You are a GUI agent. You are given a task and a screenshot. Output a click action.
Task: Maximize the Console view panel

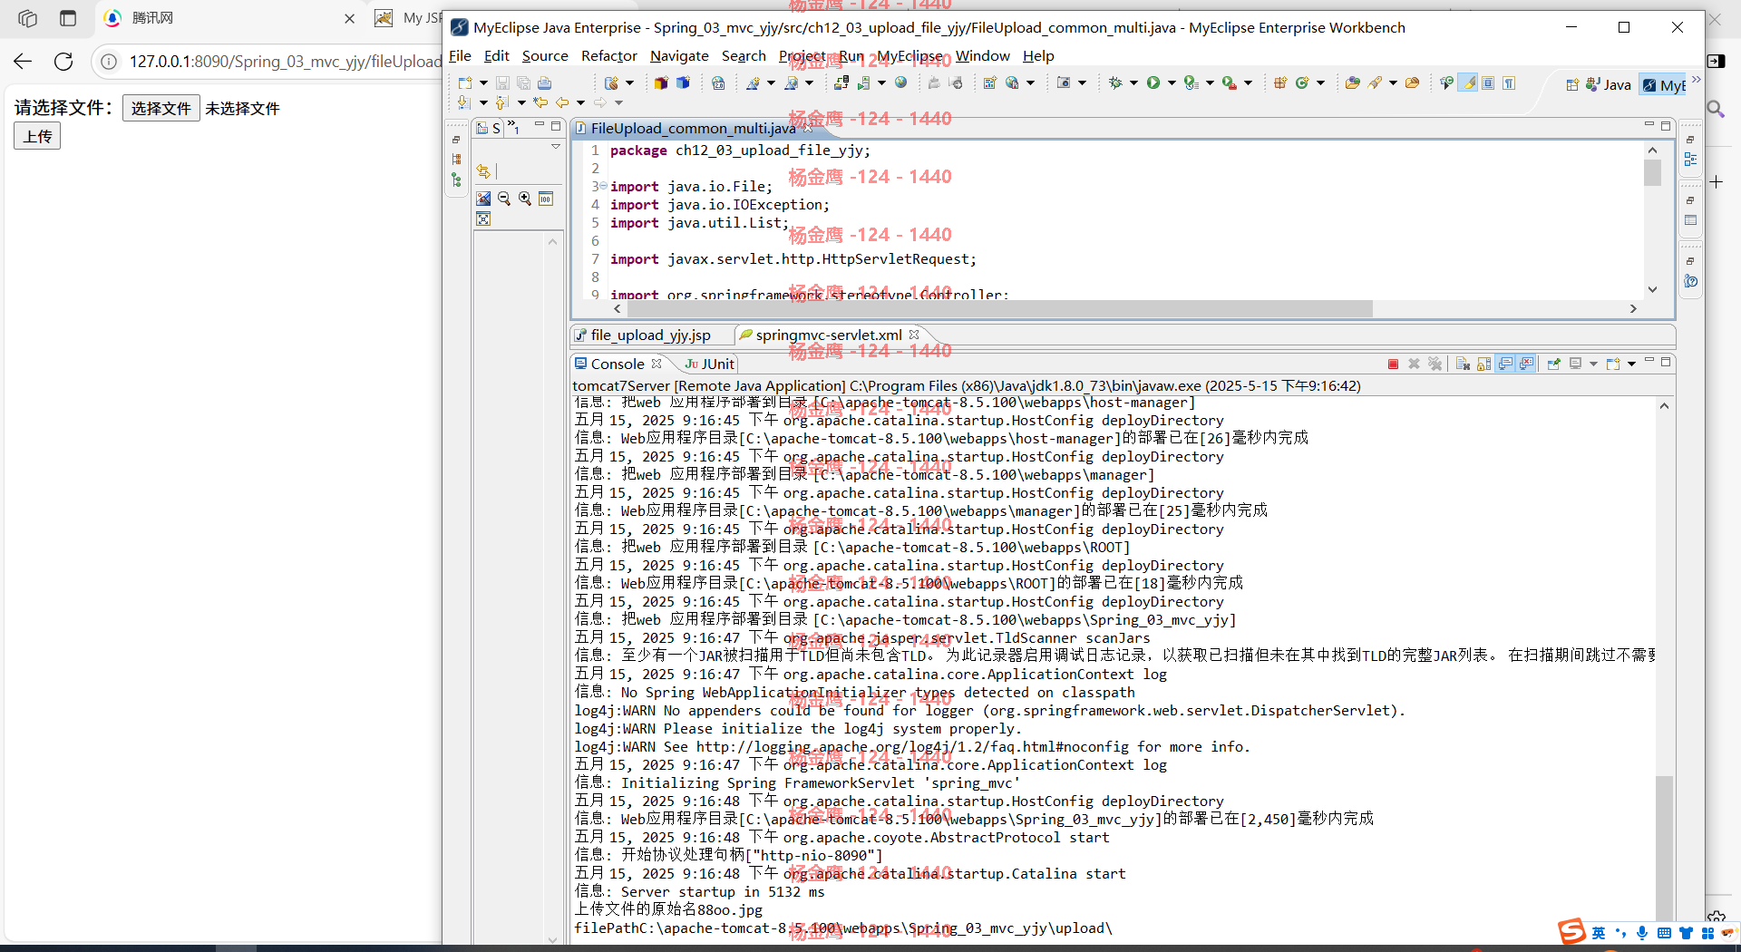(x=1666, y=362)
